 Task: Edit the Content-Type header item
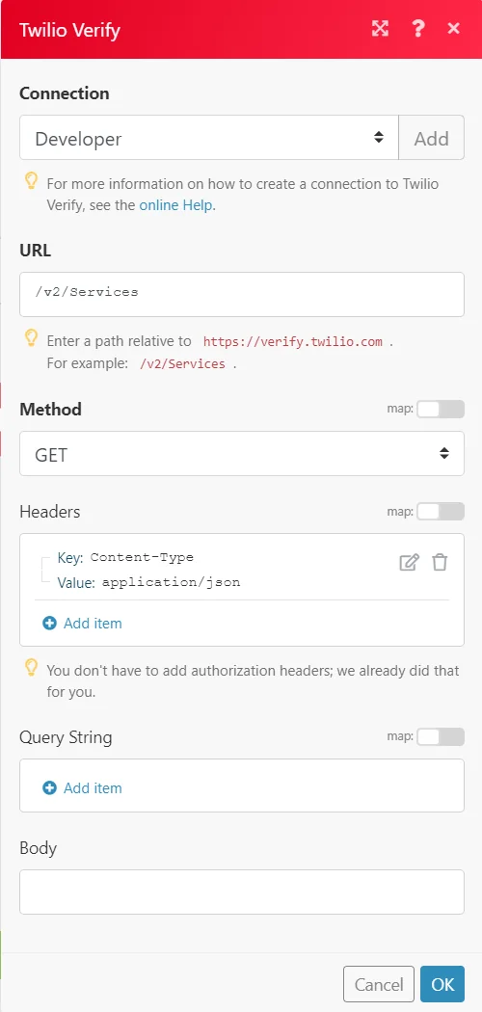(x=409, y=562)
